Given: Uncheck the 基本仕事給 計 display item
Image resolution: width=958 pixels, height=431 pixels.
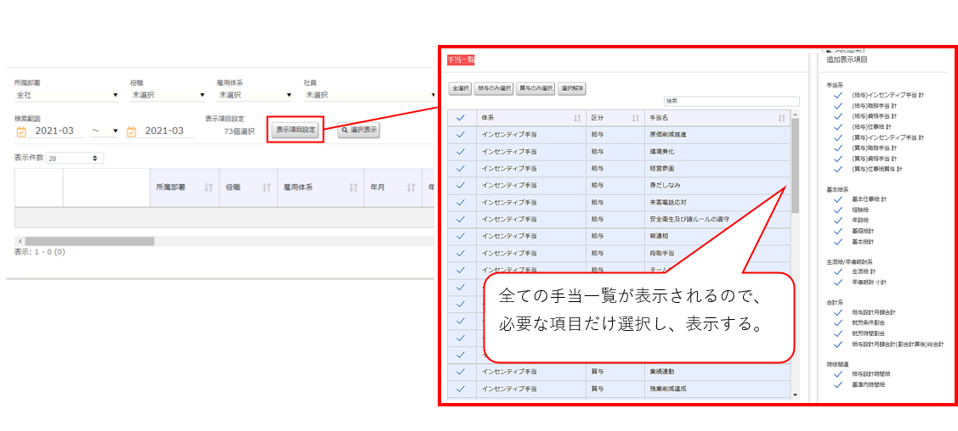Looking at the screenshot, I should pos(837,199).
